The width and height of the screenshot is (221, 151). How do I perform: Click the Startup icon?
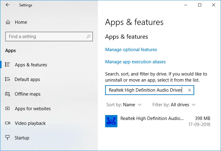point(8,138)
